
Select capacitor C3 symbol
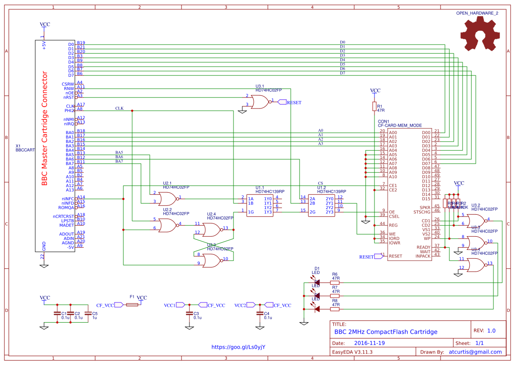click(189, 313)
